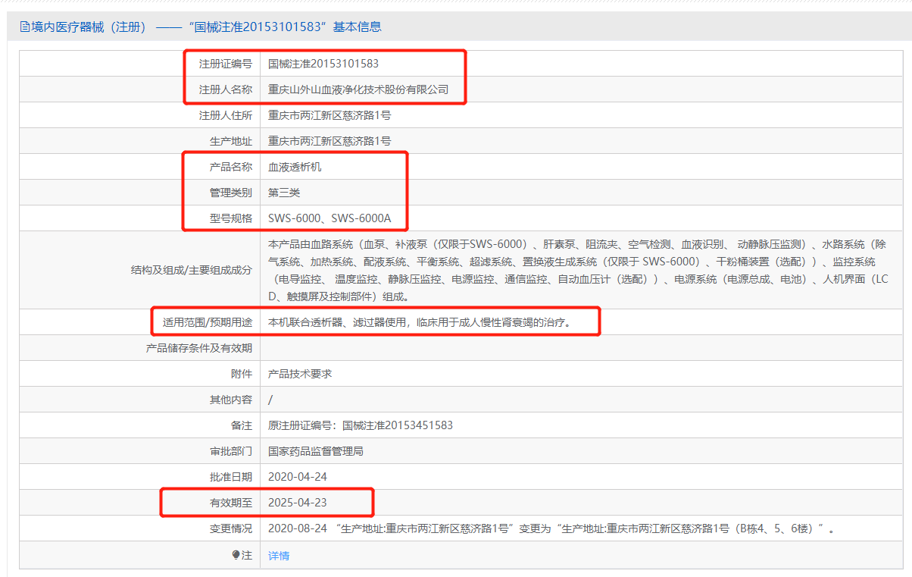Select registration number 国械注准20153101583 value
The height and width of the screenshot is (577, 912).
pyautogui.click(x=323, y=64)
